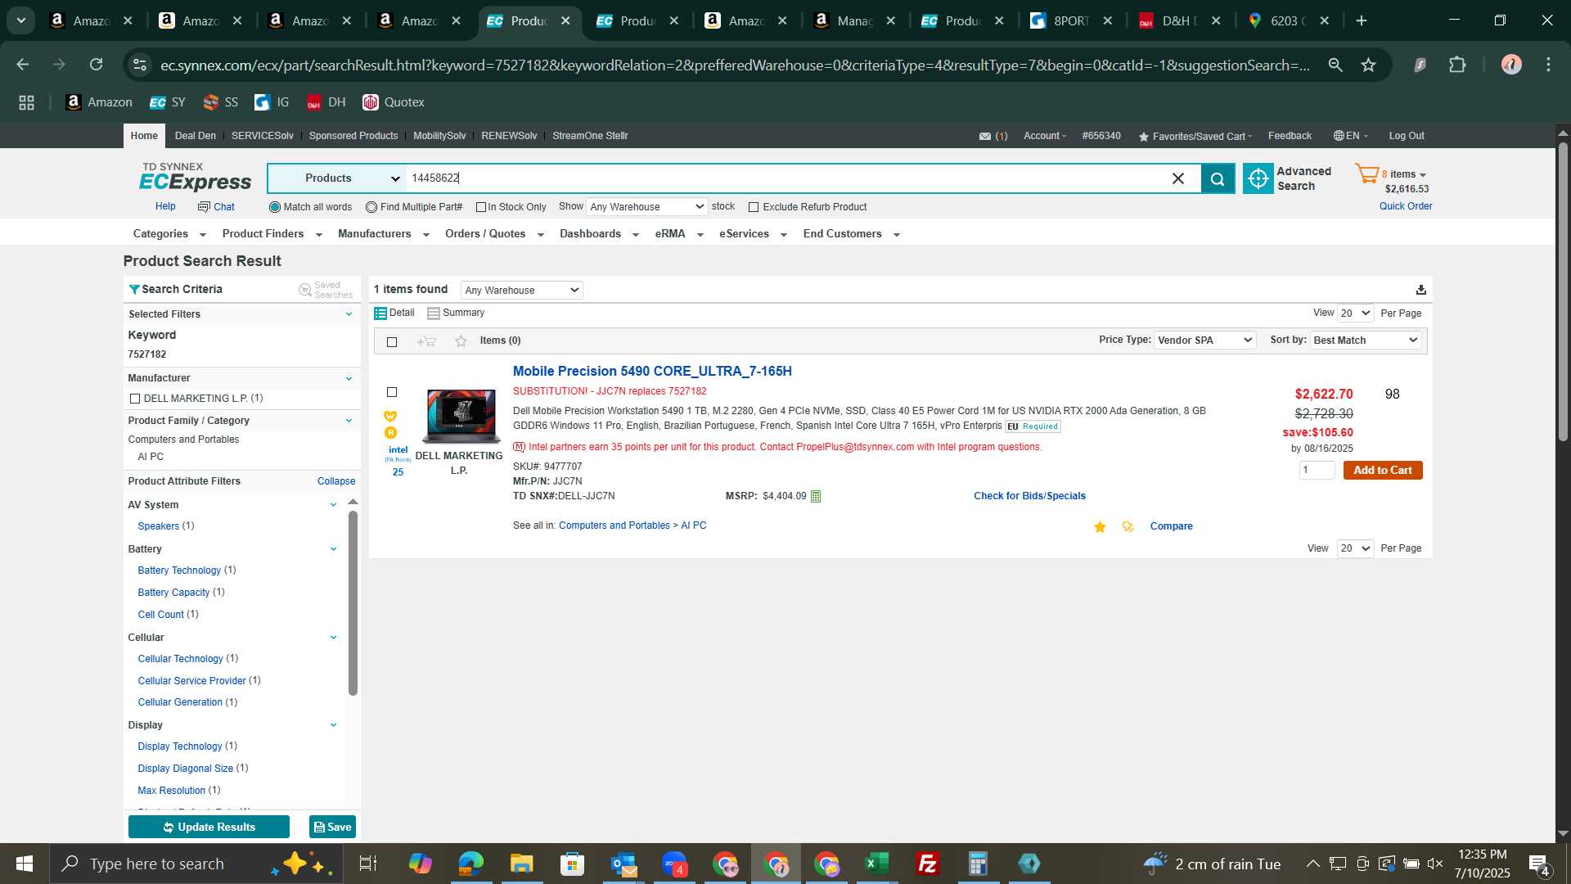Select Match all words radio button
The height and width of the screenshot is (884, 1571).
(x=275, y=207)
